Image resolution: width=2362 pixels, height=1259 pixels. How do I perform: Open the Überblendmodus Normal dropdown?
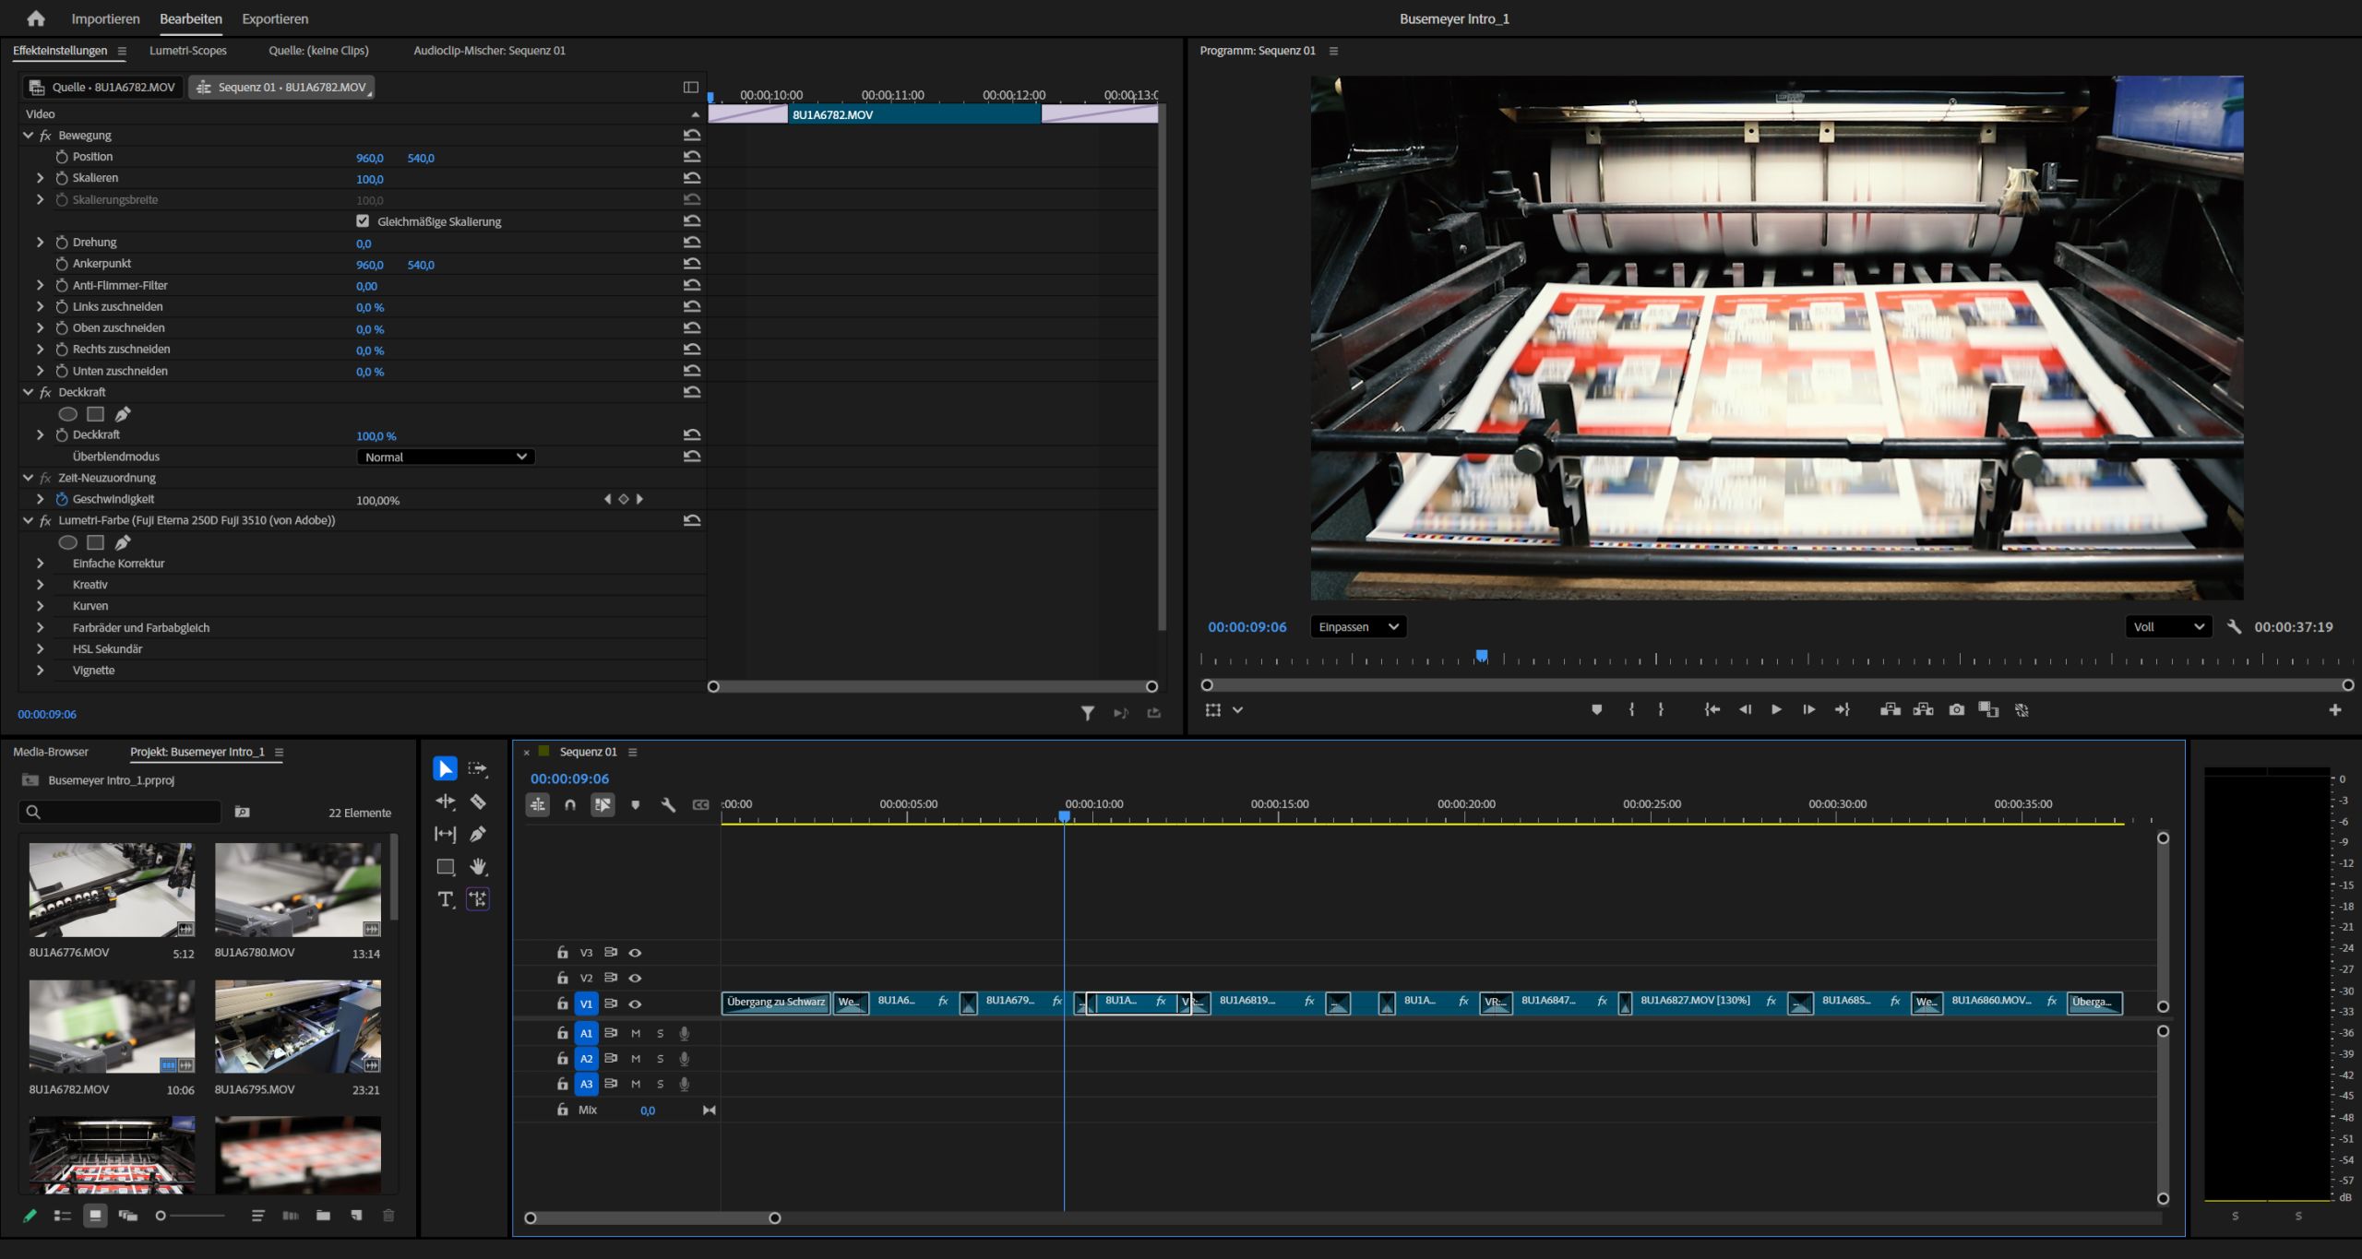[x=446, y=457]
